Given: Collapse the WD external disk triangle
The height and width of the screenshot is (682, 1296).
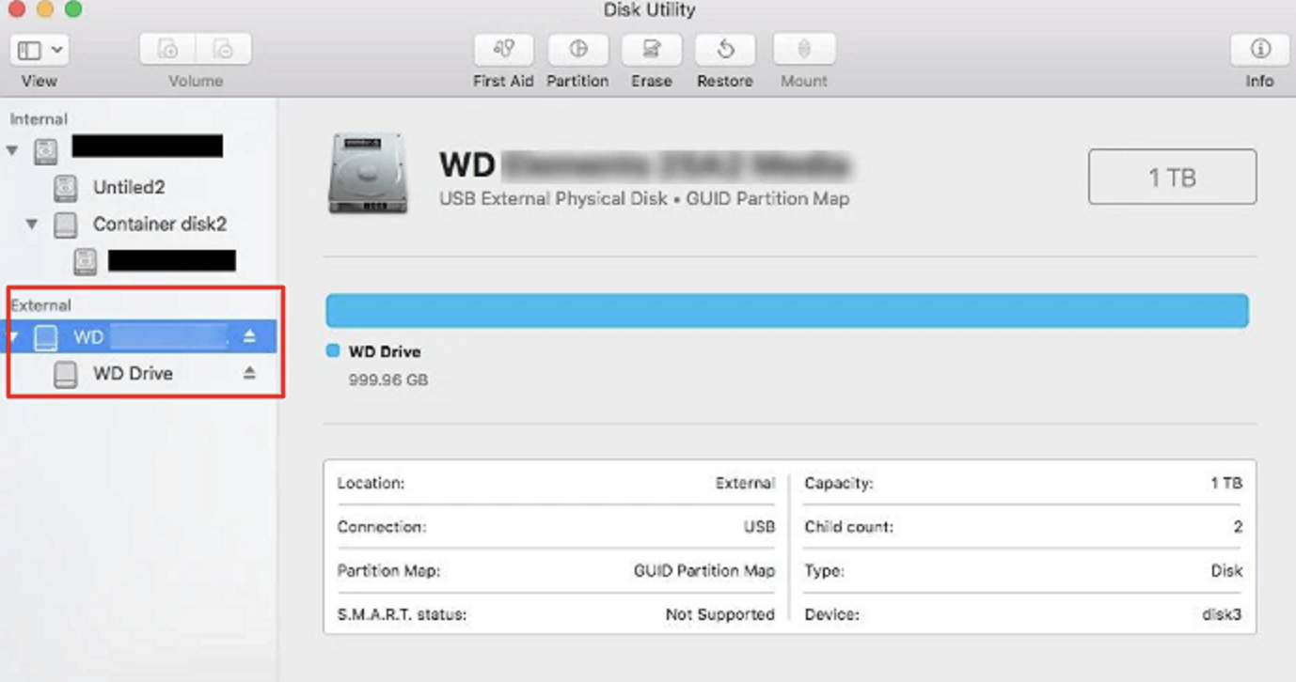Looking at the screenshot, I should pos(13,337).
